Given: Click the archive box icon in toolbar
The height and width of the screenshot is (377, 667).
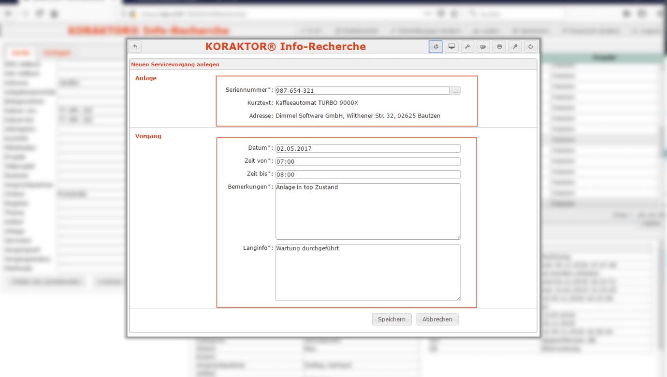Looking at the screenshot, I should point(499,47).
